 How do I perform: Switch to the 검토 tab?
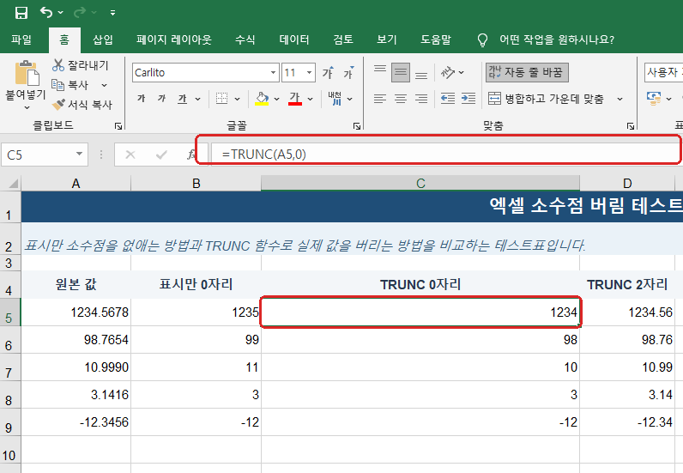[343, 39]
